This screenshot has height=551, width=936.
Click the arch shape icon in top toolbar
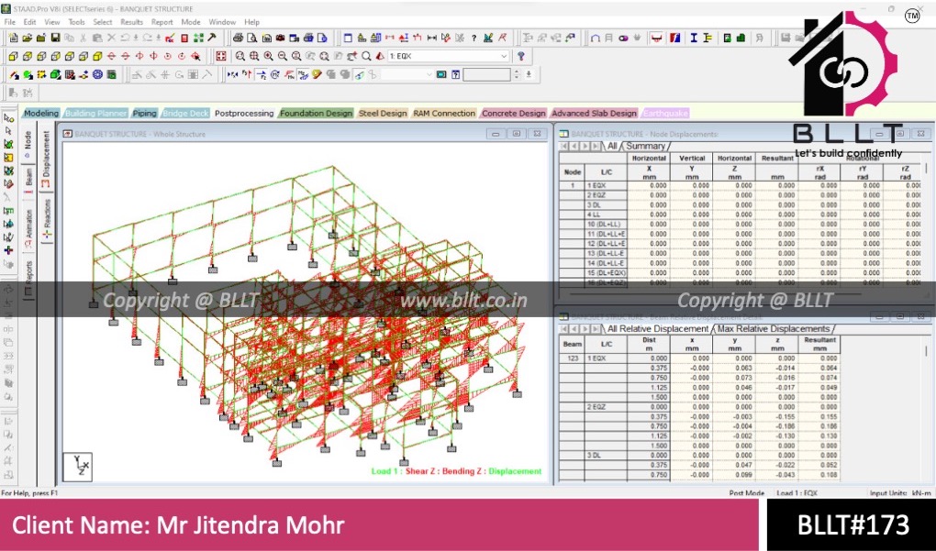(x=596, y=39)
